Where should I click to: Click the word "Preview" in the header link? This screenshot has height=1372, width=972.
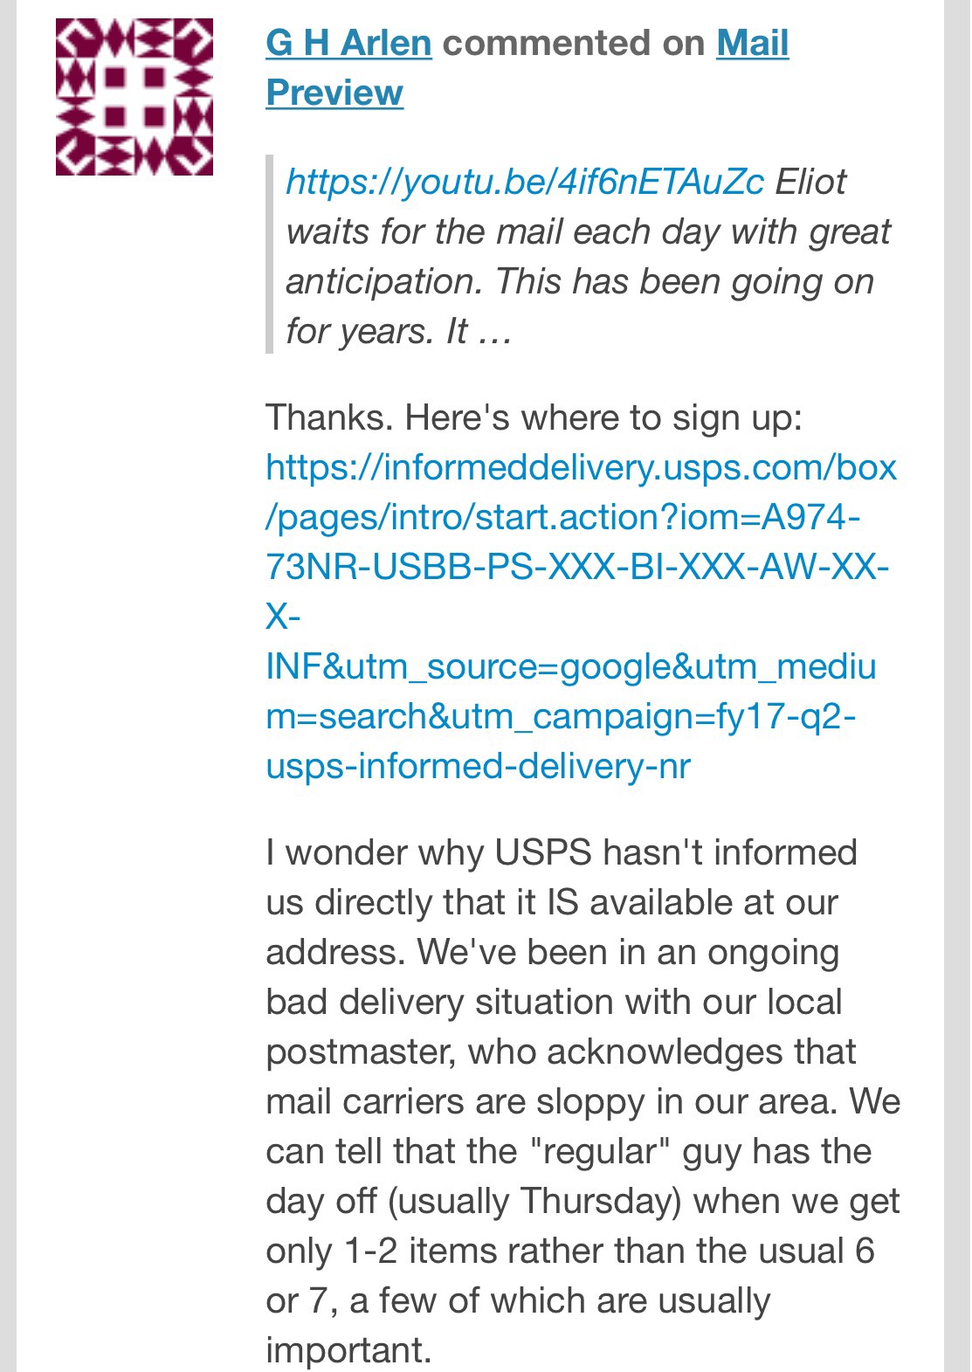click(334, 93)
